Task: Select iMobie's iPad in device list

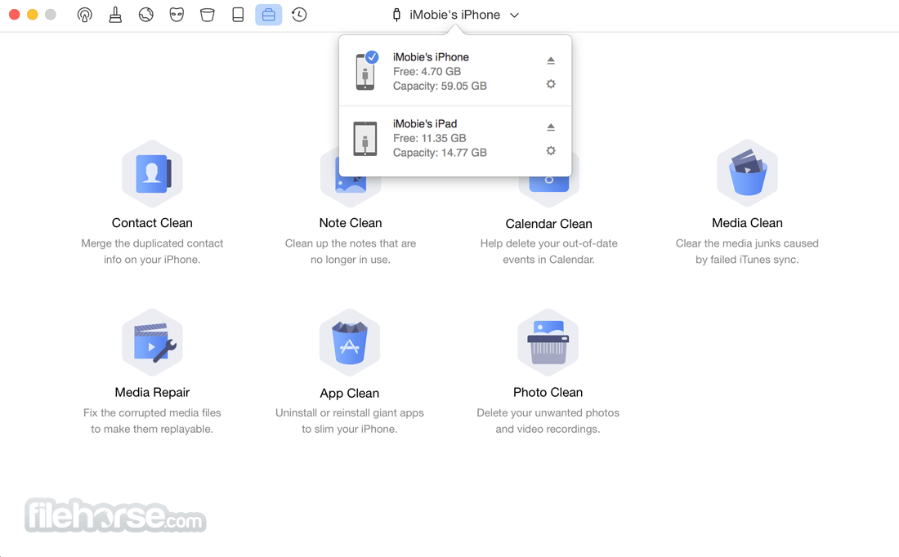Action: click(x=455, y=139)
